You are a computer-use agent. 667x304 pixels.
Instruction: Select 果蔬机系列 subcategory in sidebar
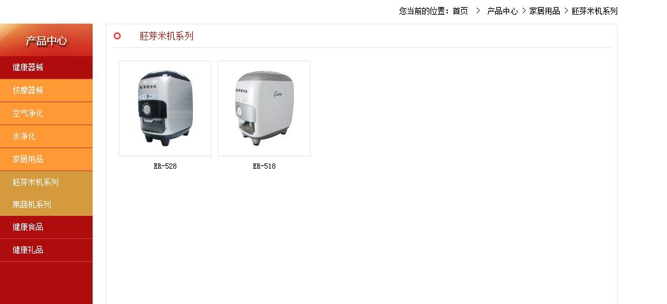coord(46,204)
